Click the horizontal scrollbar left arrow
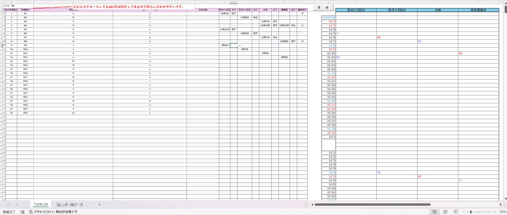507x215 pixels. pos(312,205)
